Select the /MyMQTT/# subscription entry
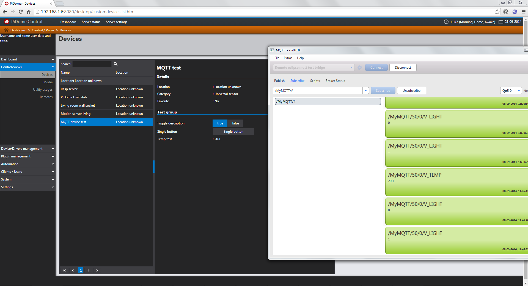The width and height of the screenshot is (528, 286). [x=328, y=102]
